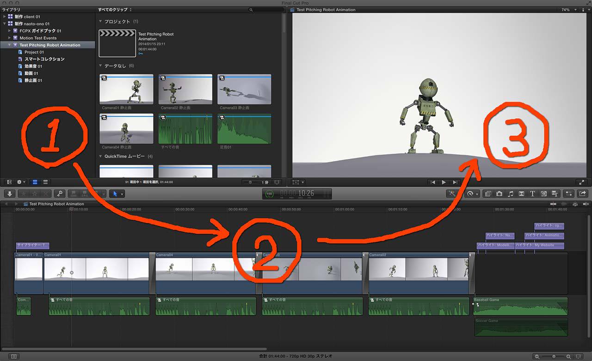The image size is (592, 361).
Task: Go to previous edit in viewer
Action: pyautogui.click(x=433, y=182)
